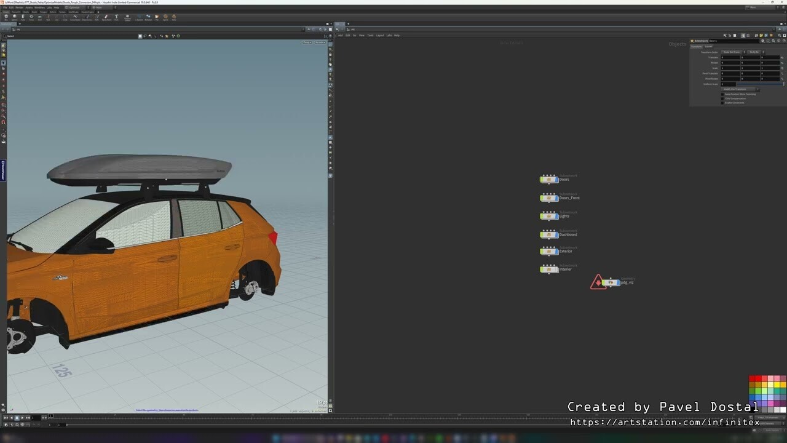Select the Spray Paint shelf tool
The width and height of the screenshot is (787, 443).
point(106,17)
